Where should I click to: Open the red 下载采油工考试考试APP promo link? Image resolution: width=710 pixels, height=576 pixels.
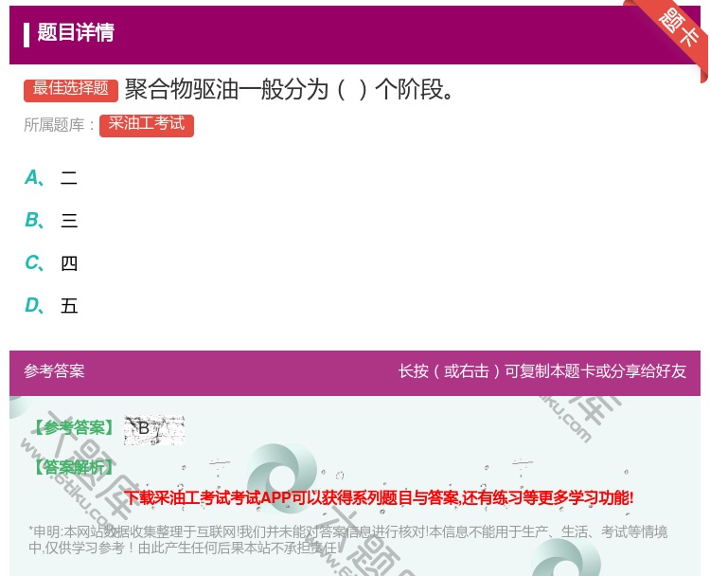379,497
